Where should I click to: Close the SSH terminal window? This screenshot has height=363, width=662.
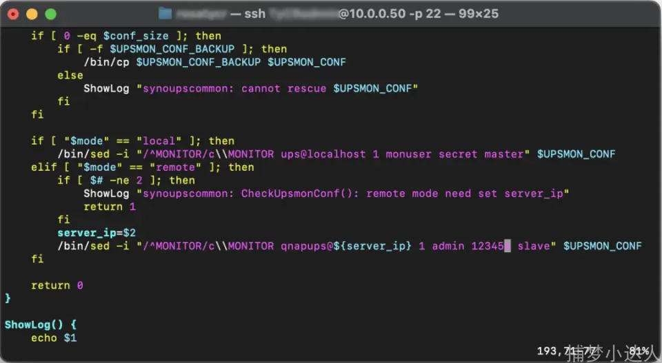13,14
